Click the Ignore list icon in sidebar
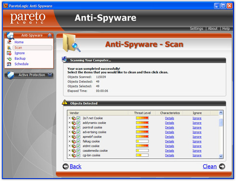This screenshot has width=236, height=181. pyautogui.click(x=9, y=53)
